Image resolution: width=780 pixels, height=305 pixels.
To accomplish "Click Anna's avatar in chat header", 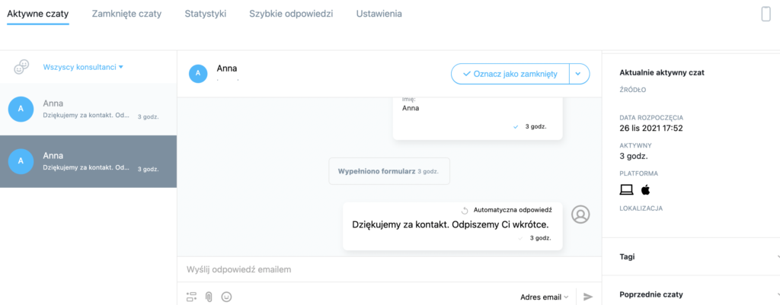I will click(198, 74).
